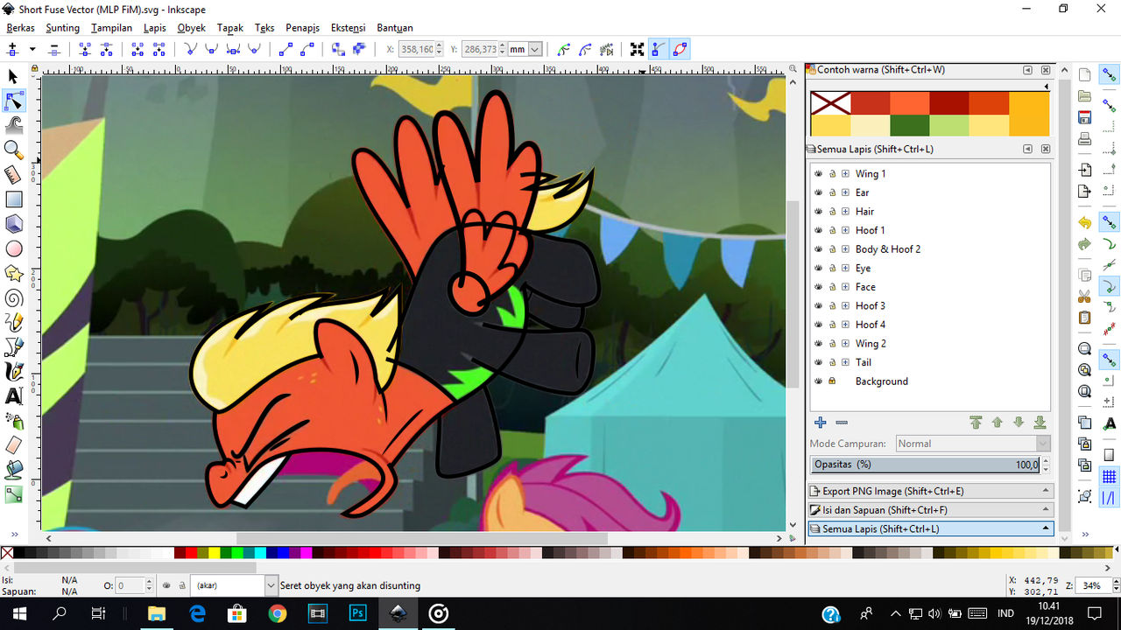Click the Print icon in right toolbar
Viewport: 1121px width, 630px height.
click(x=1085, y=139)
